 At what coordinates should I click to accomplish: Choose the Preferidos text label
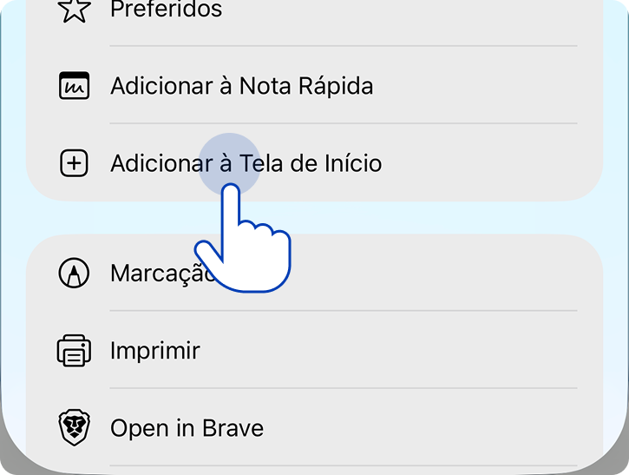(166, 10)
